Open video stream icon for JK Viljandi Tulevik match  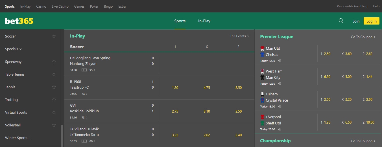(x=84, y=141)
